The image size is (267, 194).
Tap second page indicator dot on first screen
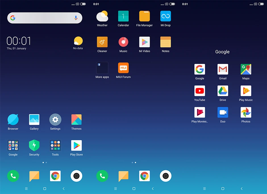pyautogui.click(x=46, y=162)
